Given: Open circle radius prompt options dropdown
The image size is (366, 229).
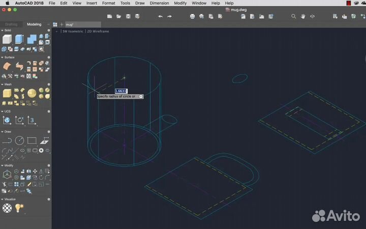Looking at the screenshot, I should (x=141, y=97).
